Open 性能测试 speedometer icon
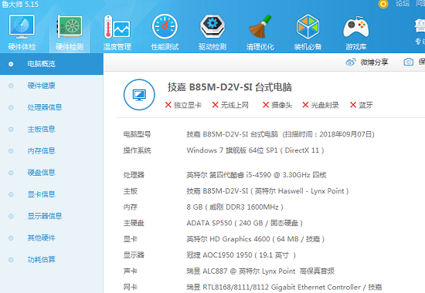The width and height of the screenshot is (425, 293). pyautogui.click(x=165, y=26)
